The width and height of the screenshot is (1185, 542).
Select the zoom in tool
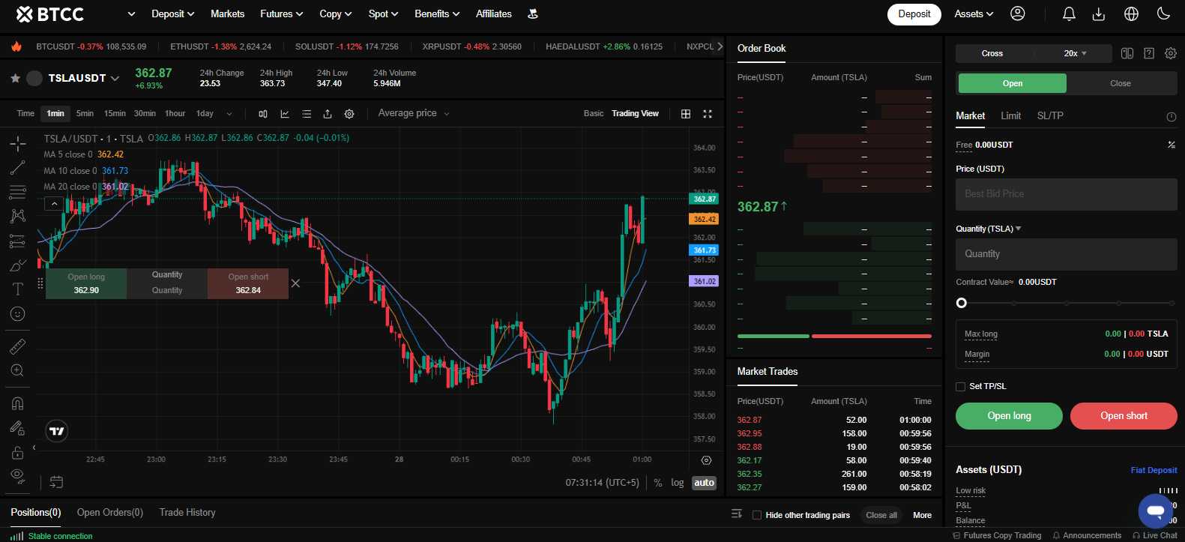point(18,370)
